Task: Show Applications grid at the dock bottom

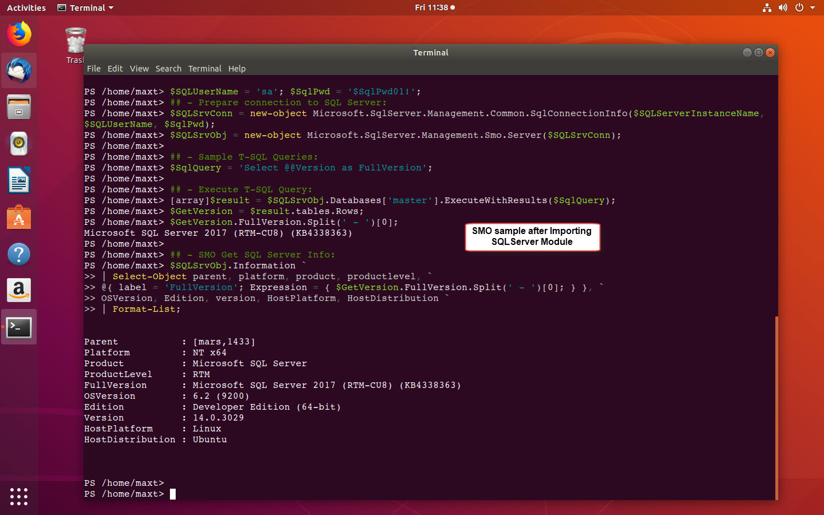Action: [19, 496]
